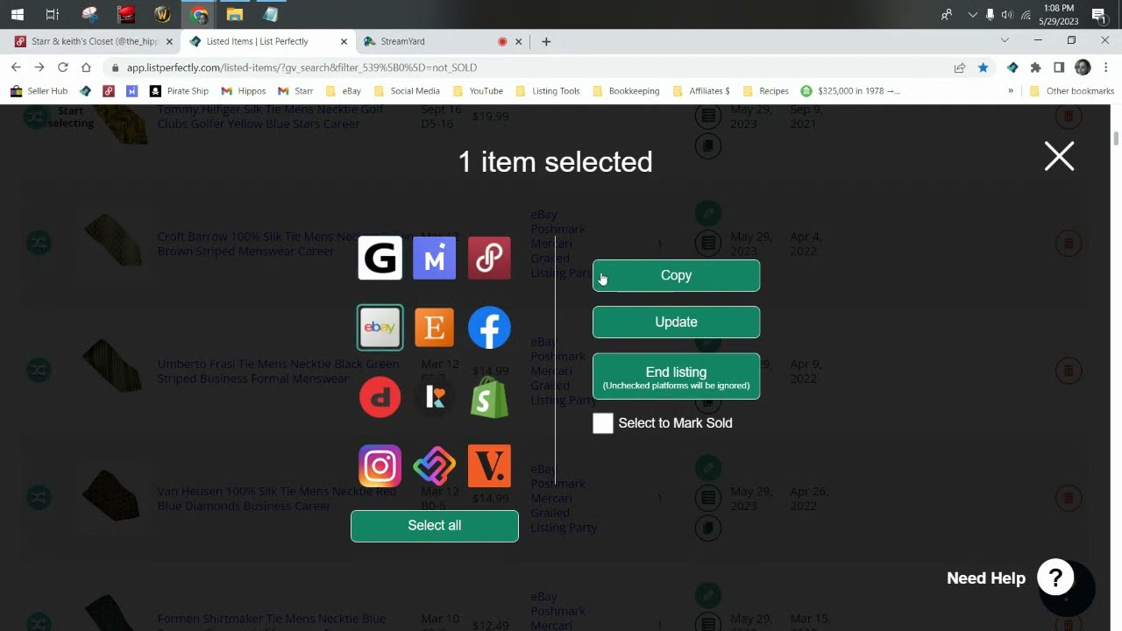This screenshot has height=631, width=1122.
Task: Share this page icon in address bar
Action: point(960,67)
